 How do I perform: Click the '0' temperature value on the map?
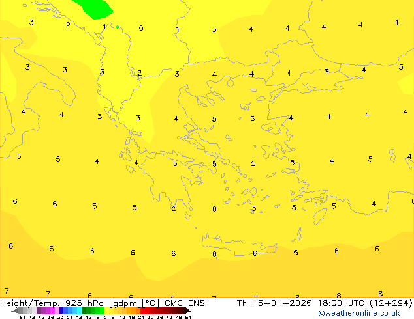[141, 28]
